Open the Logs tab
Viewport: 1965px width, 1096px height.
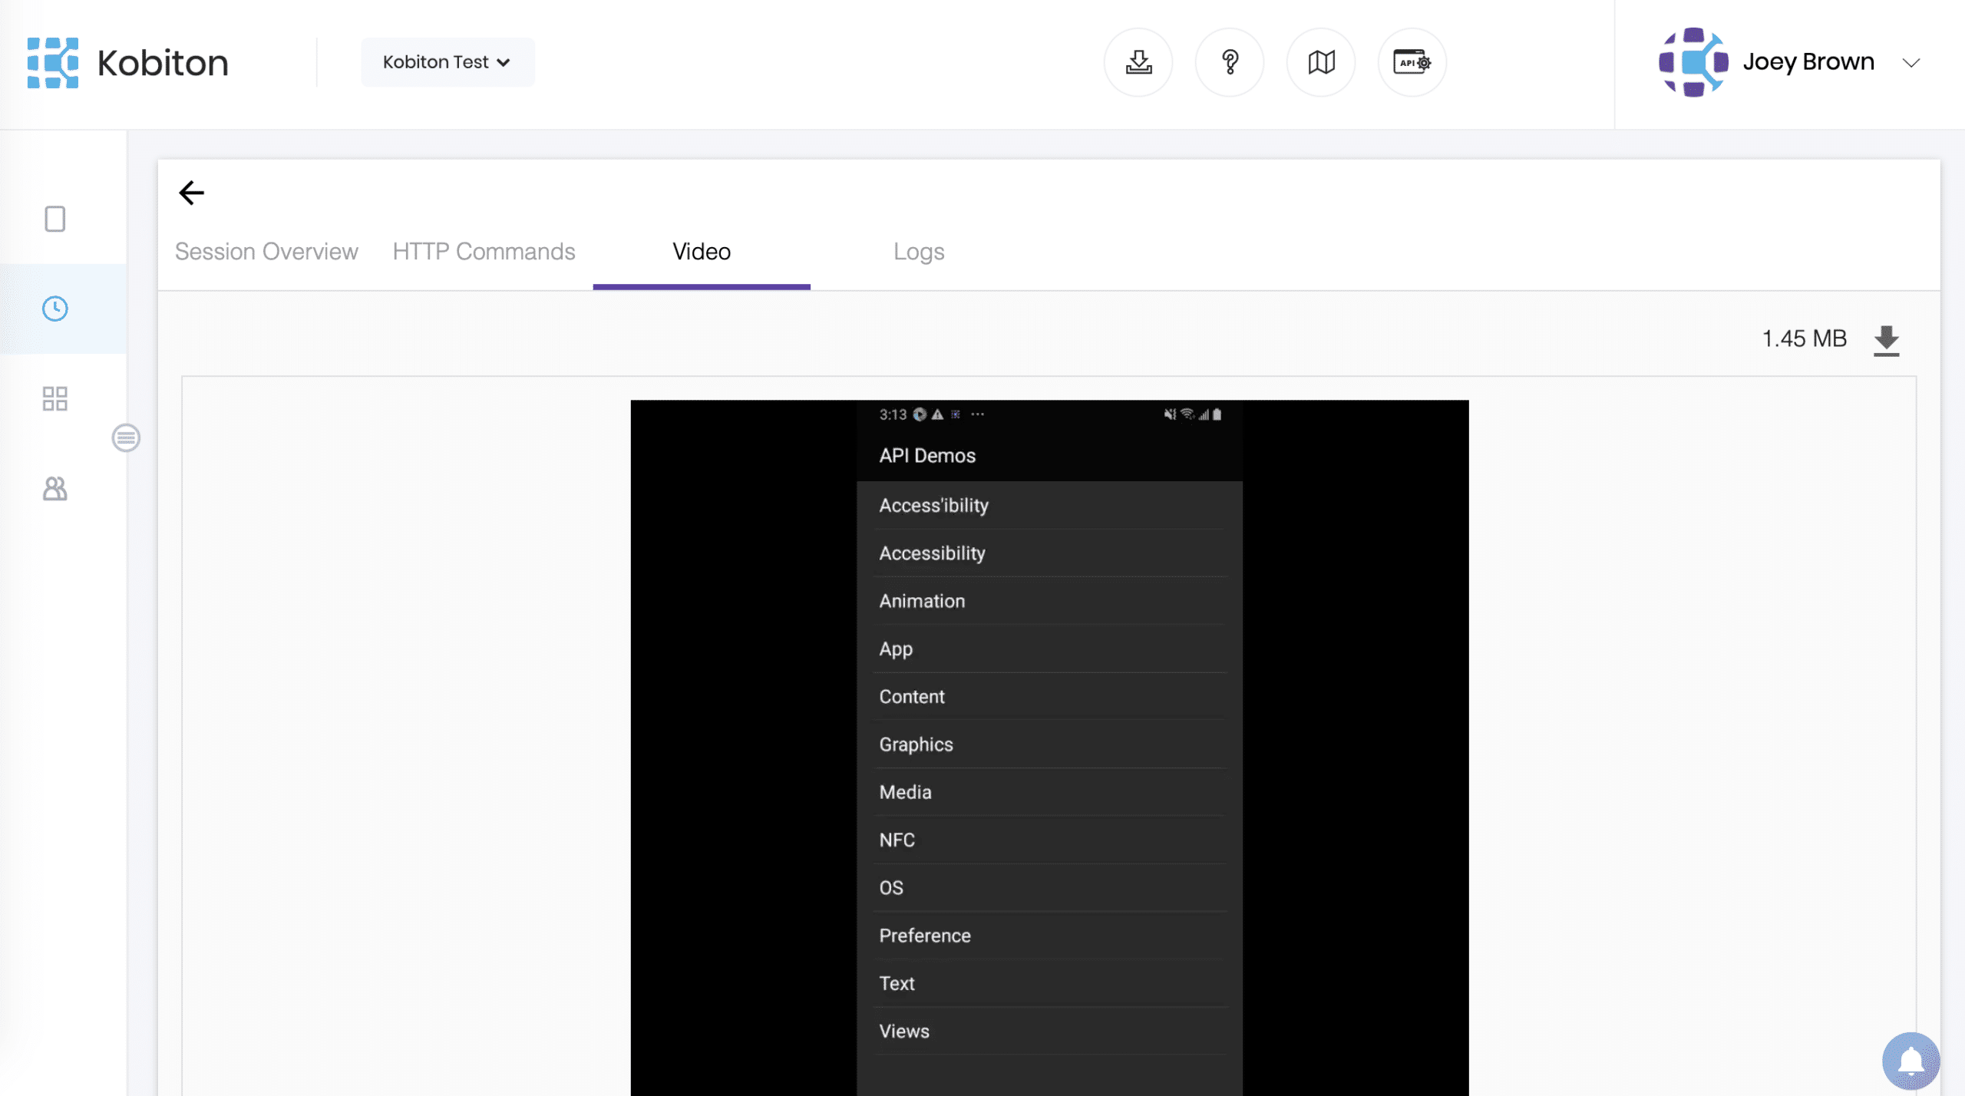919,252
